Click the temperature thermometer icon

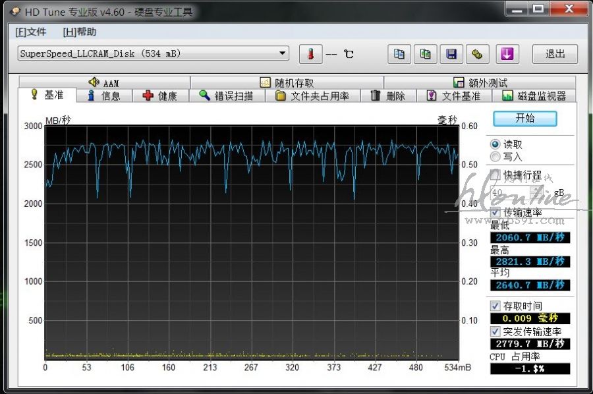click(x=310, y=54)
